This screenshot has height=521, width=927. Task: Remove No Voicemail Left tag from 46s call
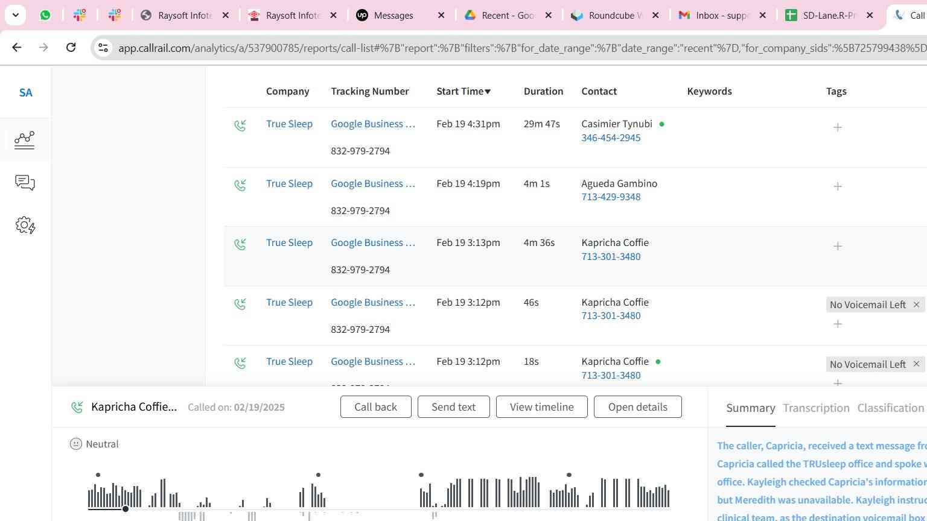[x=916, y=305]
